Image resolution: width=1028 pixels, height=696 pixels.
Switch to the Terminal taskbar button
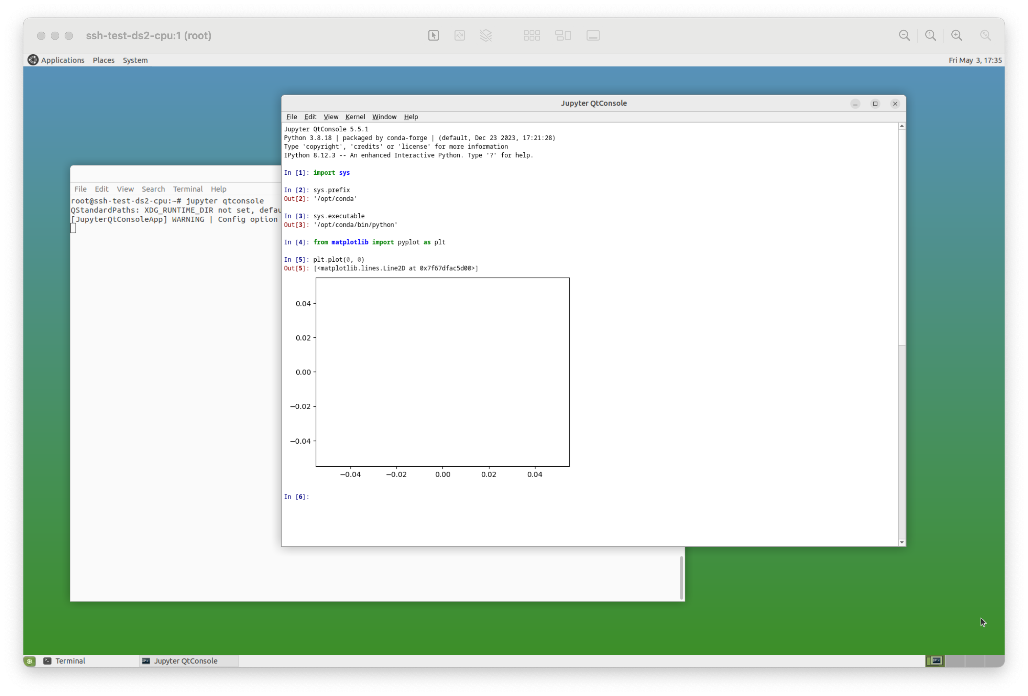click(x=70, y=661)
